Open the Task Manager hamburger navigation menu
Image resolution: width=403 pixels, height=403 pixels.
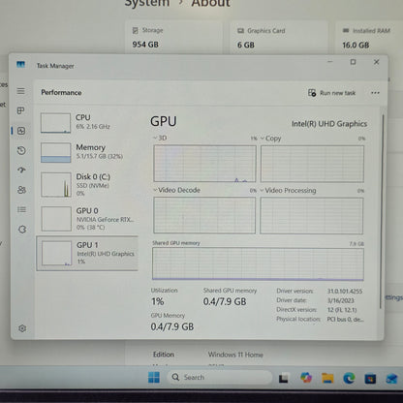tap(21, 91)
